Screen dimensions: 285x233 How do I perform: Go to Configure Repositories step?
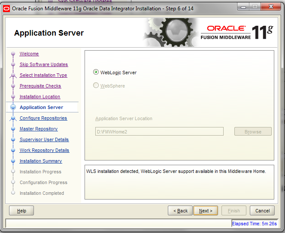(43, 118)
